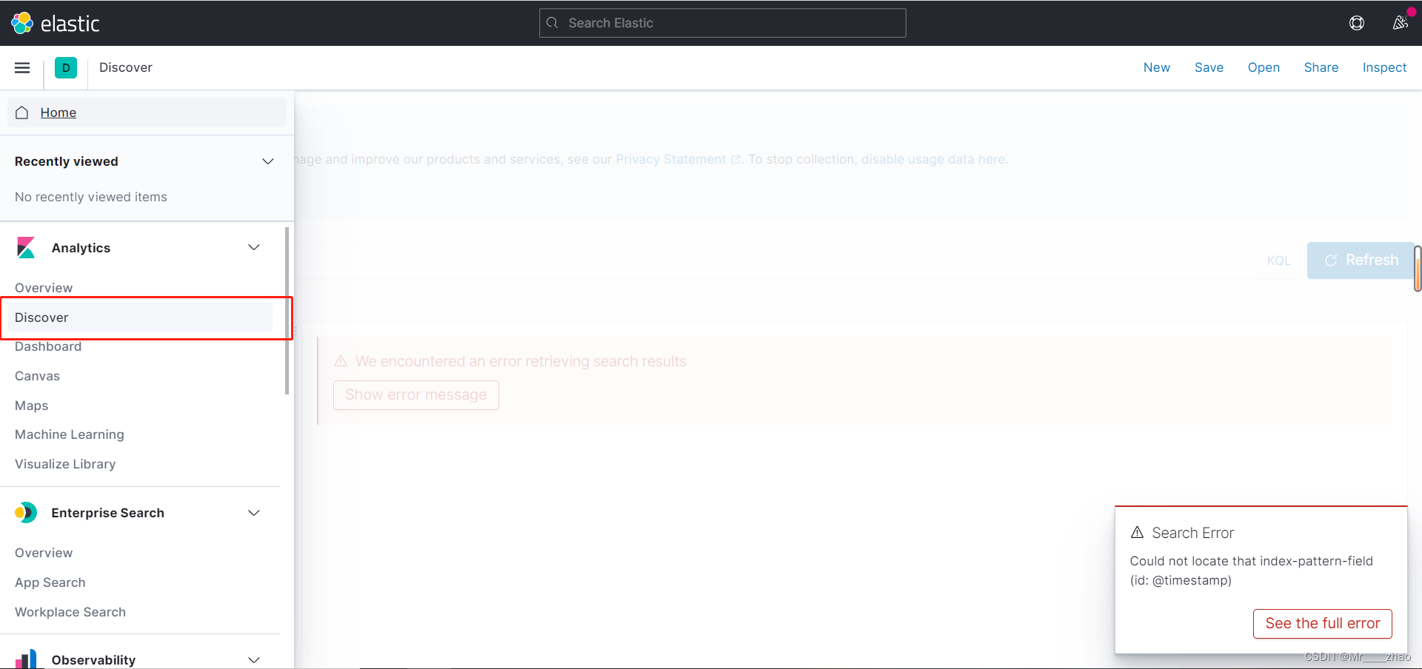Image resolution: width=1422 pixels, height=669 pixels.
Task: Click the green D space avatar
Action: 66,67
